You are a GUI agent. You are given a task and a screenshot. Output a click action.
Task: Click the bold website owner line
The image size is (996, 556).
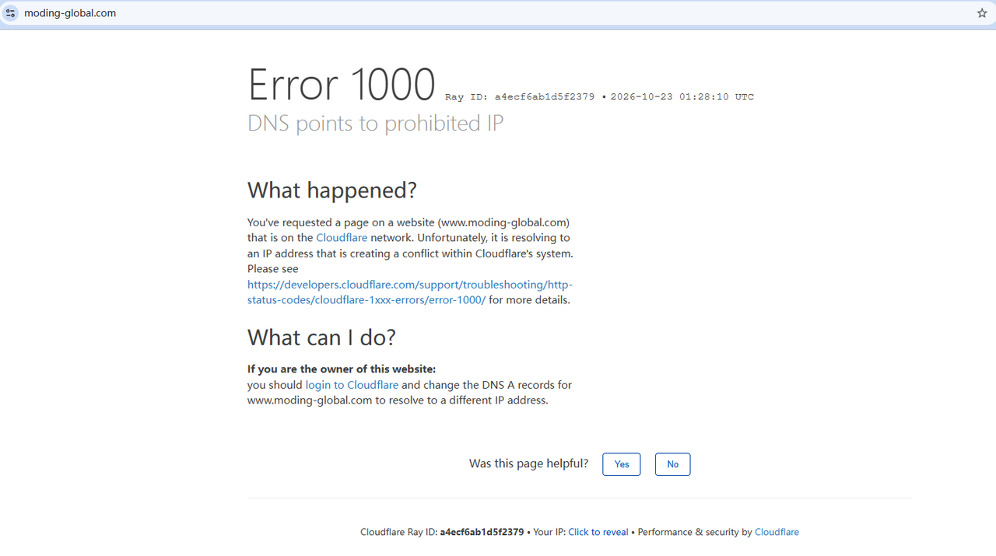[342, 369]
